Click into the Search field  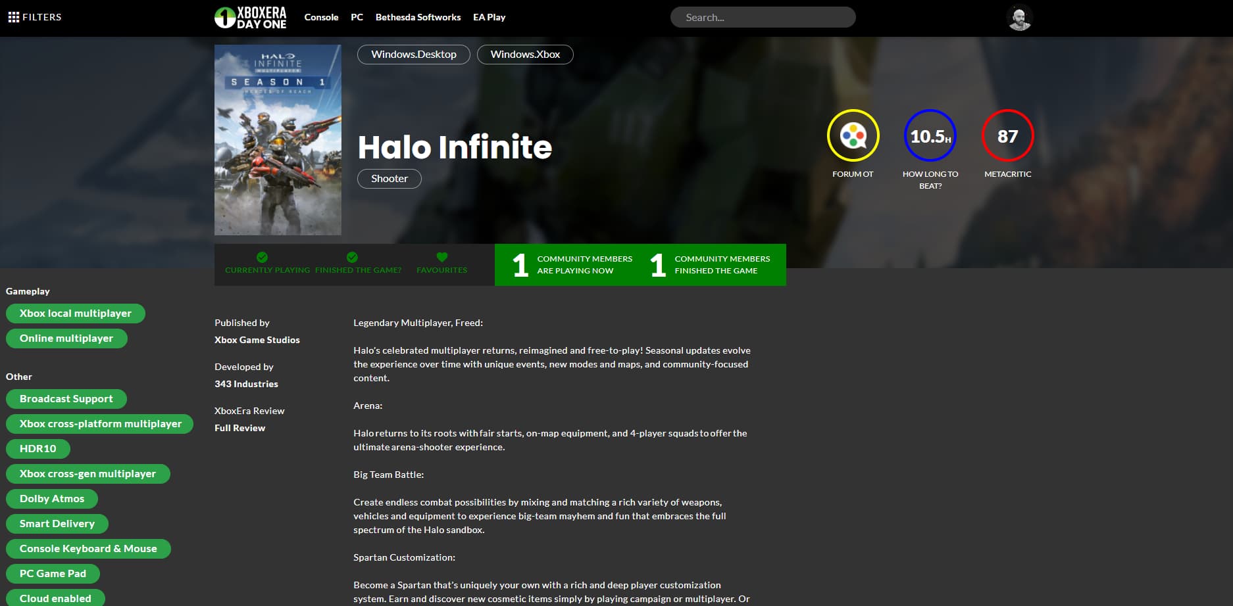click(763, 18)
